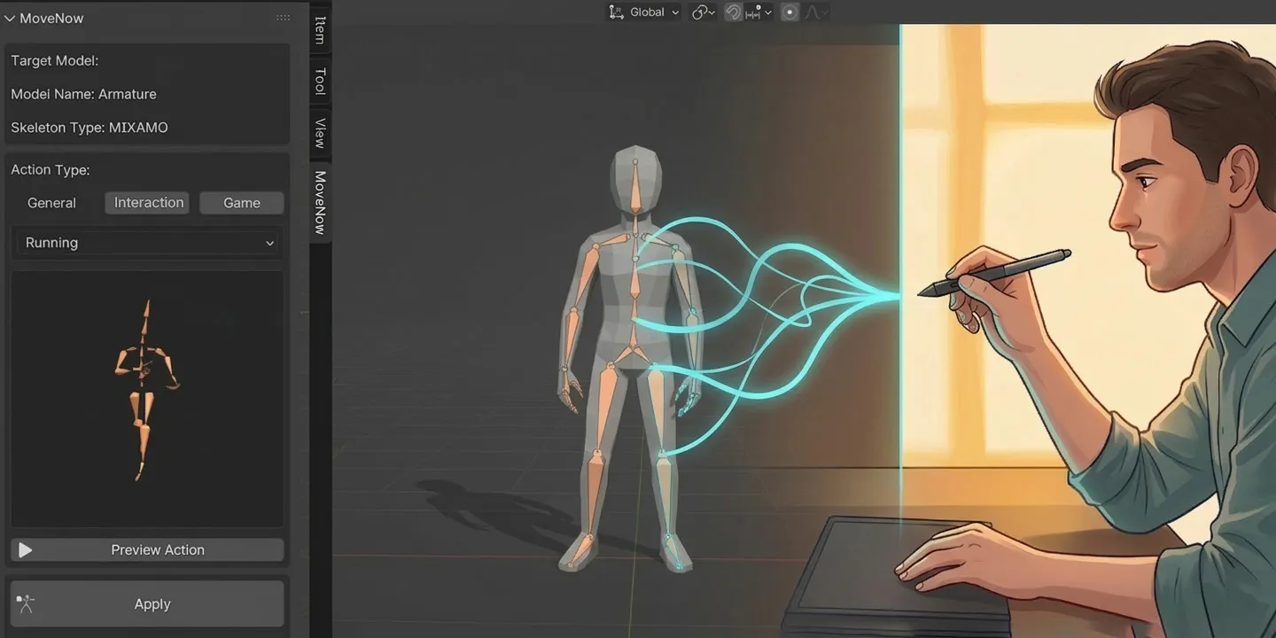Select the Interaction action type

pyautogui.click(x=148, y=203)
